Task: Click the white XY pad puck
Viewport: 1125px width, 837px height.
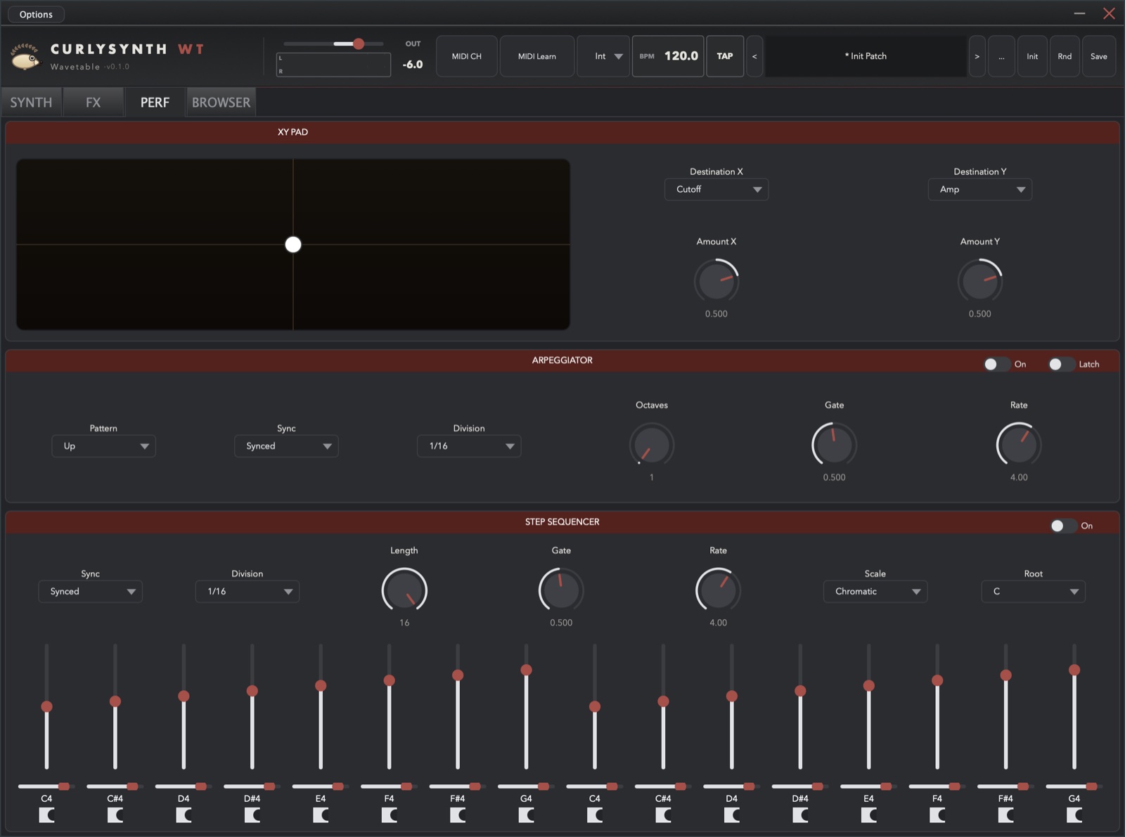Action: [x=293, y=245]
